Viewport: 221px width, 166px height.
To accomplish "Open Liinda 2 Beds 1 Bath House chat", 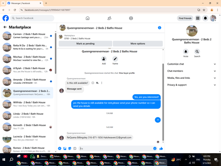I will tap(27, 116).
